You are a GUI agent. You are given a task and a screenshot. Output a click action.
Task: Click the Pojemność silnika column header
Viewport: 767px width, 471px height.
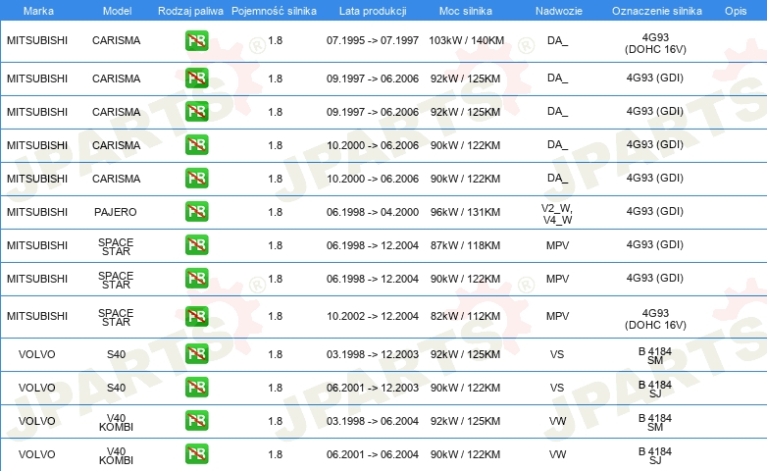pos(274,11)
